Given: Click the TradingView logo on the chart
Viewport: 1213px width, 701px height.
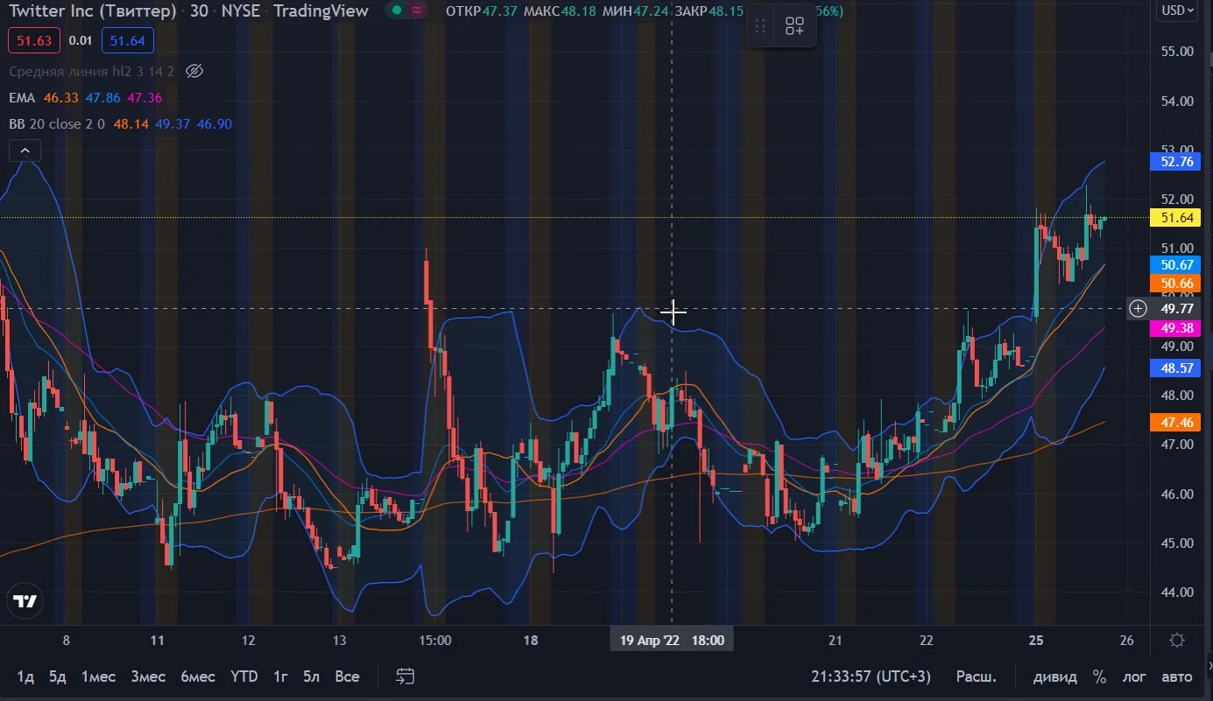Looking at the screenshot, I should coord(25,602).
